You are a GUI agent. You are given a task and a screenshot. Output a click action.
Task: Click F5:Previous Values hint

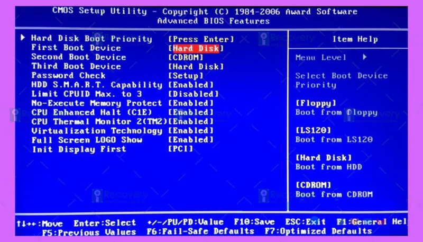pos(89,232)
